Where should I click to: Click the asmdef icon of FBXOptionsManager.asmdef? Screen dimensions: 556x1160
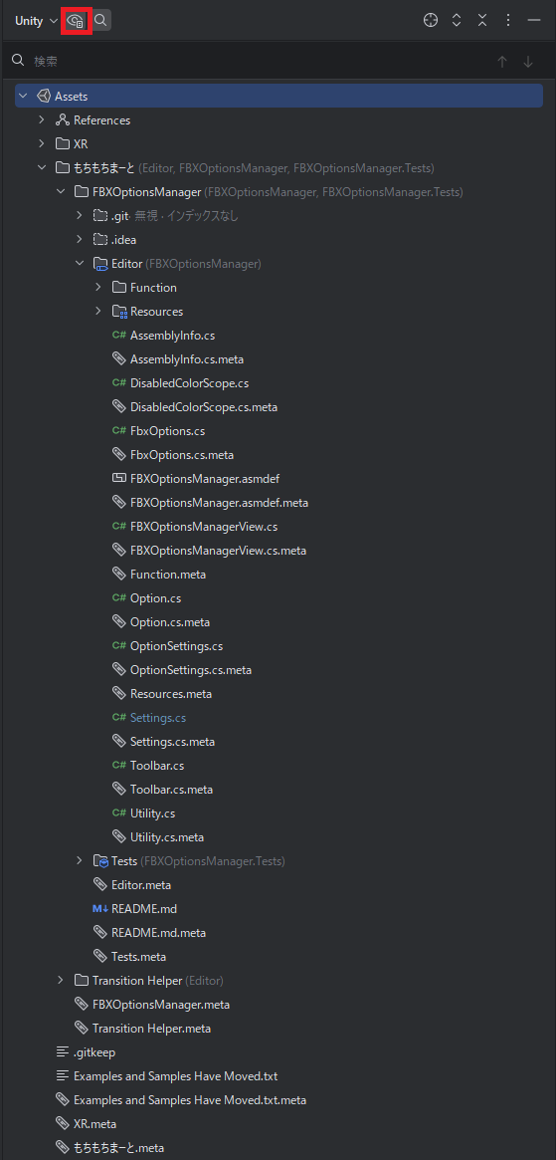(119, 479)
